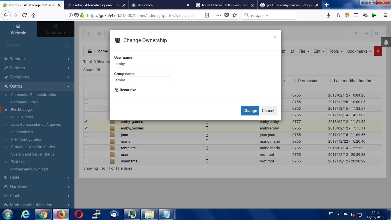Screen dimensions: 391x220
Task: Expand the Webmin sidebar category
Action: 37,59
